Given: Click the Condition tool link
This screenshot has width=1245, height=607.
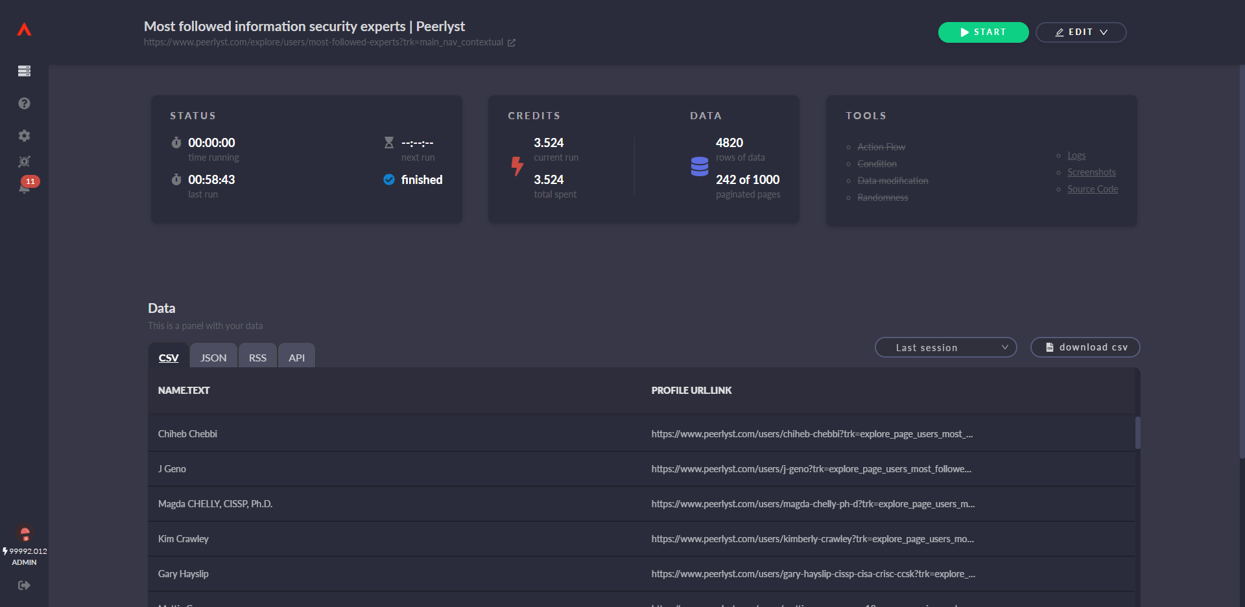Looking at the screenshot, I should pos(877,164).
